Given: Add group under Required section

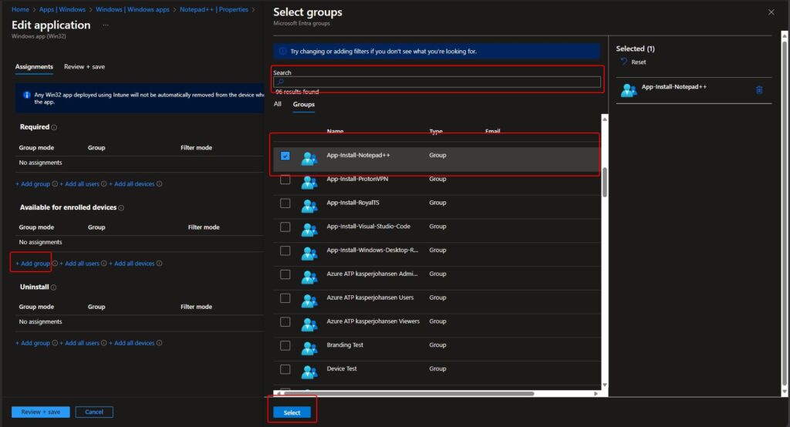Looking at the screenshot, I should coord(32,183).
